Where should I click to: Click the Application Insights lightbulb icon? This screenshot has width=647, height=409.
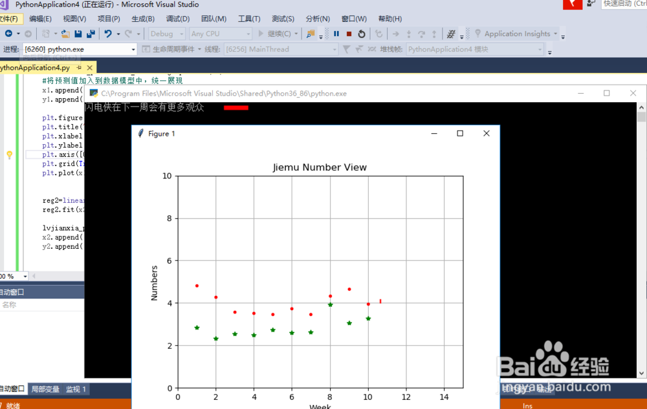pyautogui.click(x=478, y=34)
